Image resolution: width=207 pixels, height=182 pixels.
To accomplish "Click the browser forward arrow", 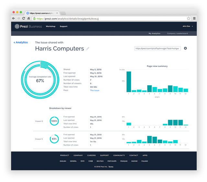I will (19, 18).
